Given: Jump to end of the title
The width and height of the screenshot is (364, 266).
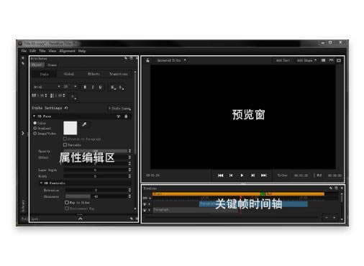Looking at the screenshot, I should 264,175.
